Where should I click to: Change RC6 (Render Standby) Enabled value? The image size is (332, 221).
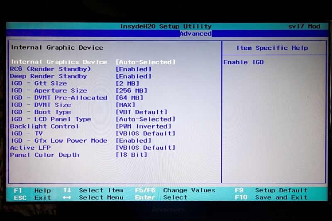[x=133, y=69]
